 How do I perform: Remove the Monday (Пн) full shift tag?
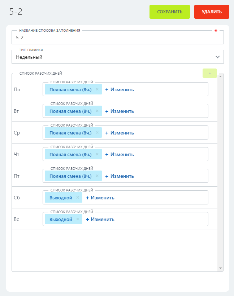click(x=97, y=89)
